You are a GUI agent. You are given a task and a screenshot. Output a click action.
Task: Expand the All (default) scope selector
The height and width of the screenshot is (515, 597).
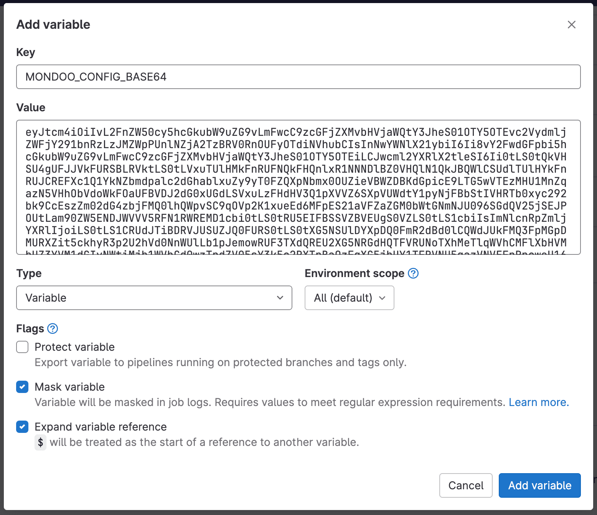click(349, 298)
